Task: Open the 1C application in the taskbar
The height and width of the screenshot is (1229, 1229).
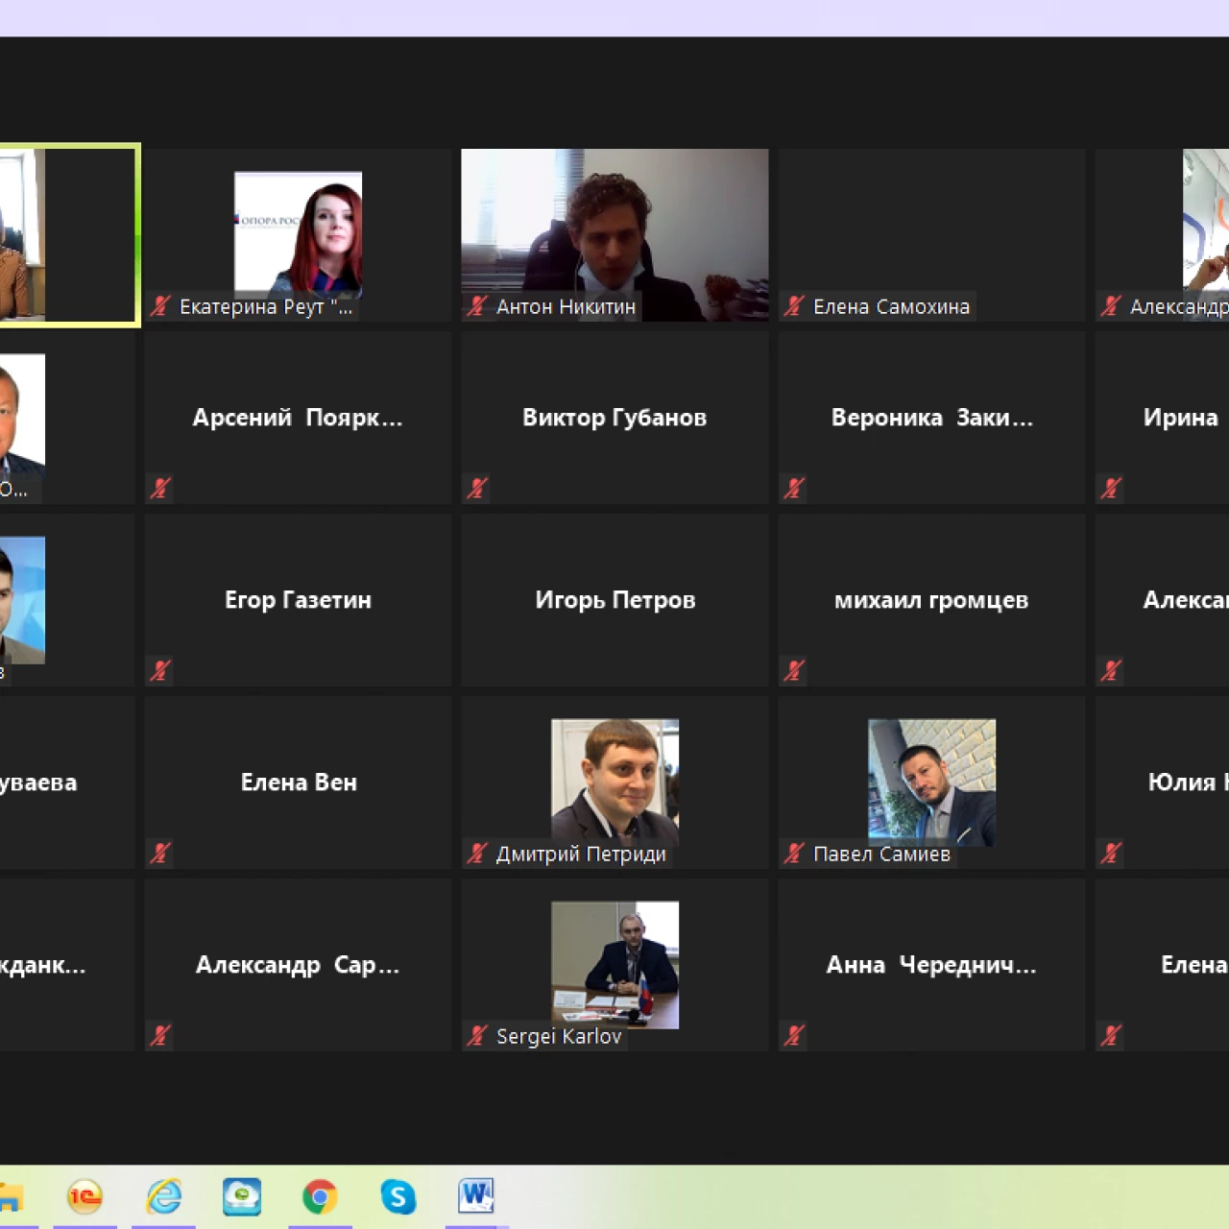Action: tap(84, 1196)
